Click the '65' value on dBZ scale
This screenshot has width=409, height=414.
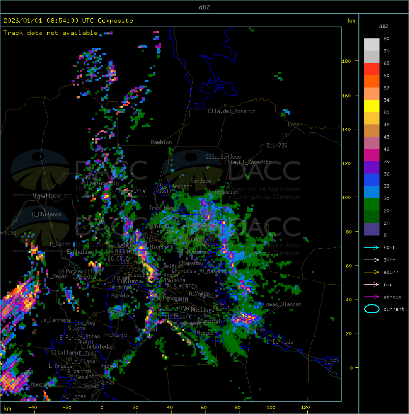386,63
